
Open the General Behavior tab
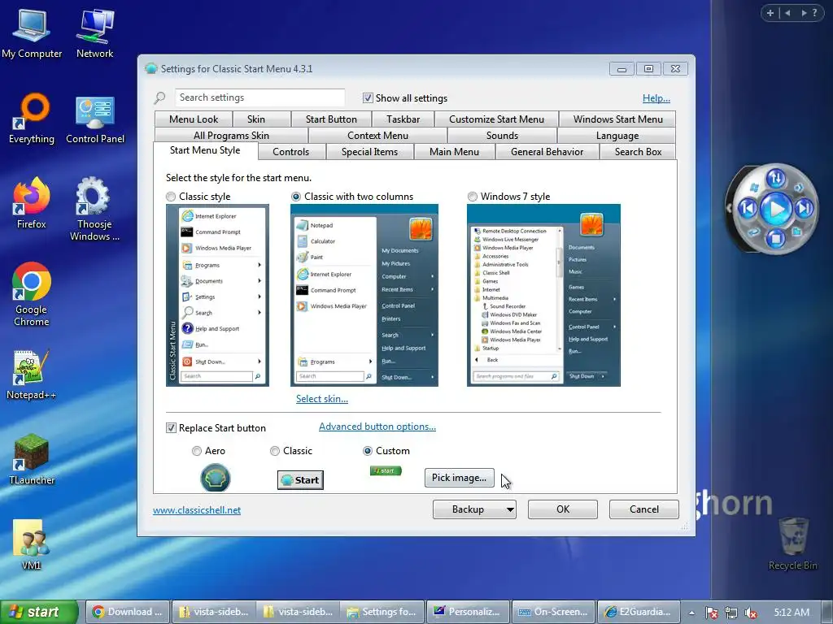547,152
